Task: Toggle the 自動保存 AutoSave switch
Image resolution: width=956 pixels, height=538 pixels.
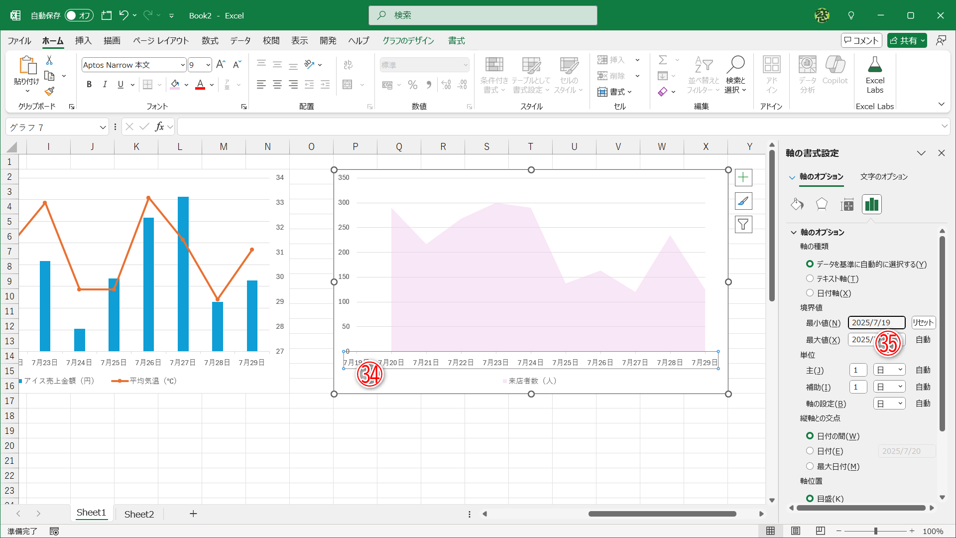Action: (79, 15)
